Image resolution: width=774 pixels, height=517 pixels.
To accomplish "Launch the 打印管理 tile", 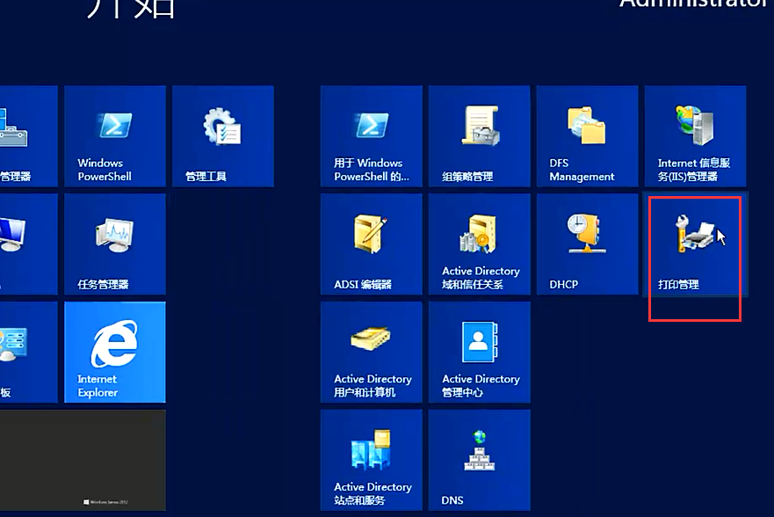I will point(696,244).
